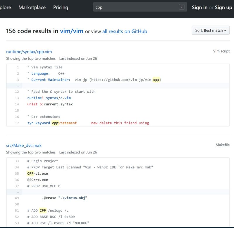Click line number 1 in cpp.vim snippet
234x228 pixels.
(18, 67)
